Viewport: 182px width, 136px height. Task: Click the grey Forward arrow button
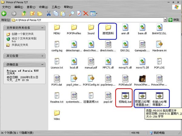14,14
